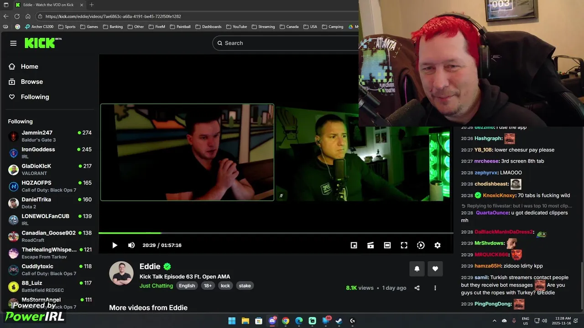Open Discord from the taskbar
The width and height of the screenshot is (584, 328).
coord(272,321)
